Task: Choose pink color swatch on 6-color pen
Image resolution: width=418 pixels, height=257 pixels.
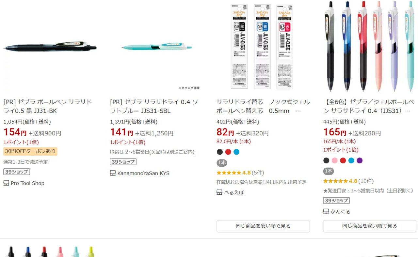Action: pos(335,160)
